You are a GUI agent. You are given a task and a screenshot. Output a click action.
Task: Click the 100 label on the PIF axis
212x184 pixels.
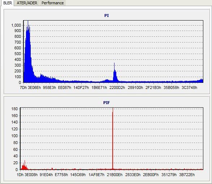[14, 136]
